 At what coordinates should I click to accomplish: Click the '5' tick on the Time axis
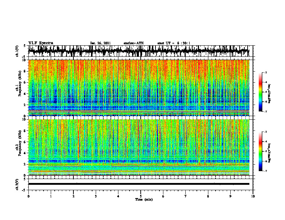pos(141,196)
